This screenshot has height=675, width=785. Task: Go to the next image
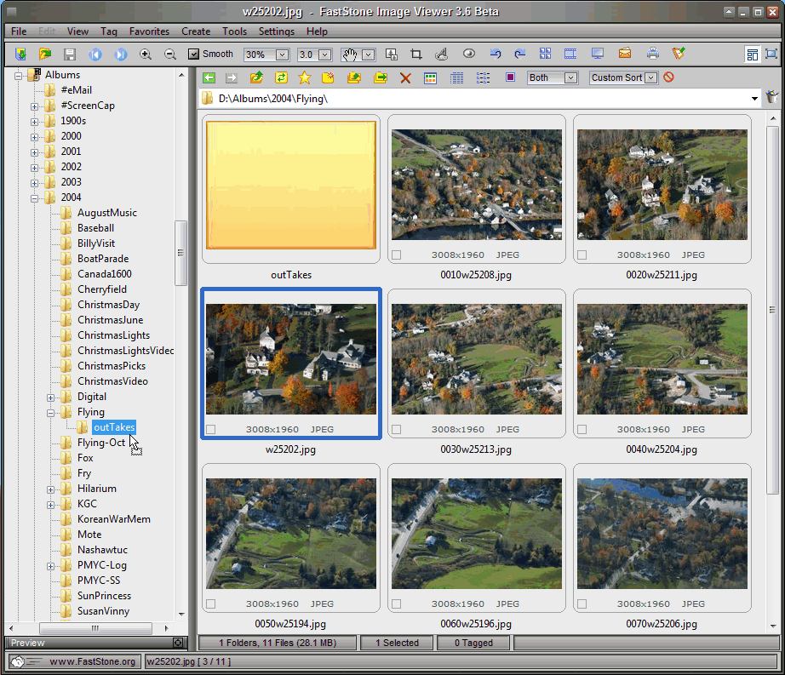121,54
